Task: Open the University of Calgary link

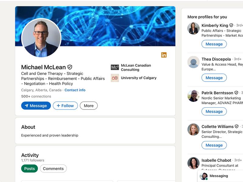Action: point(139,78)
